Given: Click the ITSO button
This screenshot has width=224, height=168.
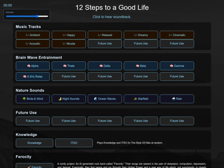Looking at the screenshot, I should tap(74, 143).
